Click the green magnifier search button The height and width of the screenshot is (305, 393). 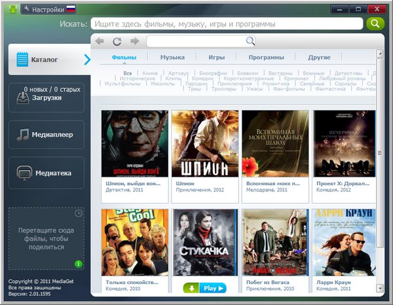pyautogui.click(x=374, y=24)
